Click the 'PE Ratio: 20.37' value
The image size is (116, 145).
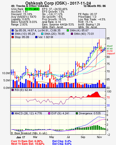pyautogui.click(x=88, y=14)
